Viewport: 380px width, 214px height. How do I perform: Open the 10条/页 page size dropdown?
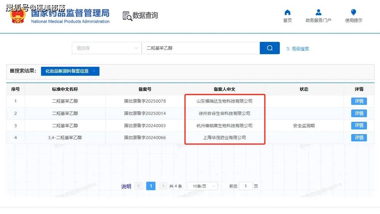[x=202, y=186]
